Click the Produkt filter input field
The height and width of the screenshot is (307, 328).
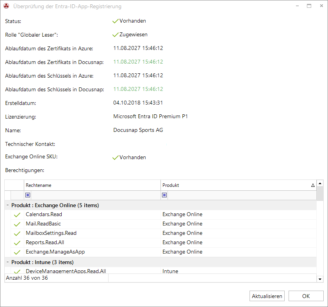coord(242,195)
